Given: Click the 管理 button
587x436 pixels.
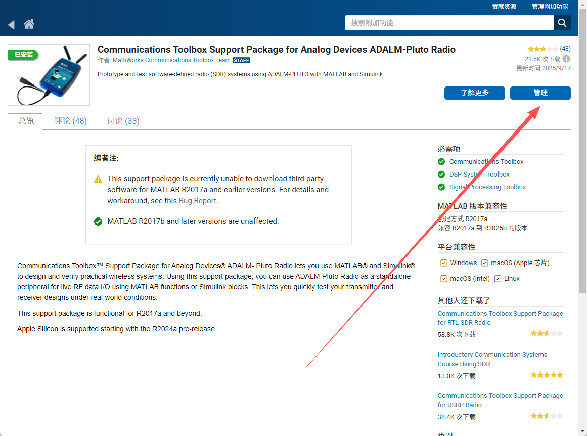Looking at the screenshot, I should click(540, 93).
